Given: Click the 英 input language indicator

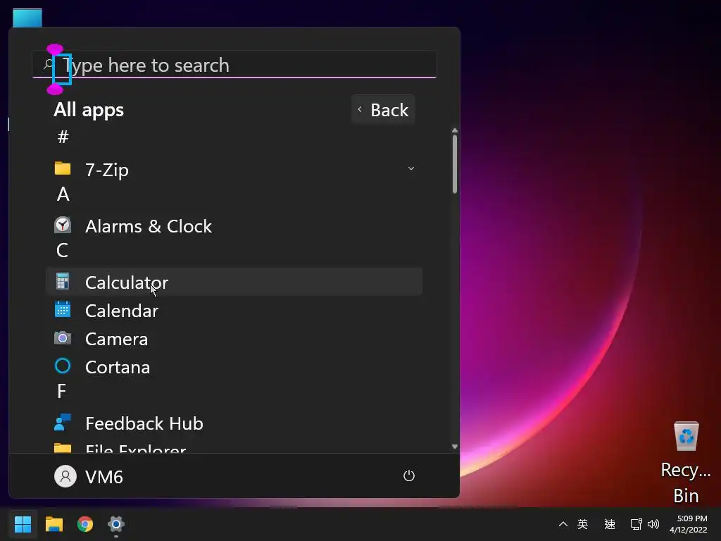Looking at the screenshot, I should pos(582,524).
